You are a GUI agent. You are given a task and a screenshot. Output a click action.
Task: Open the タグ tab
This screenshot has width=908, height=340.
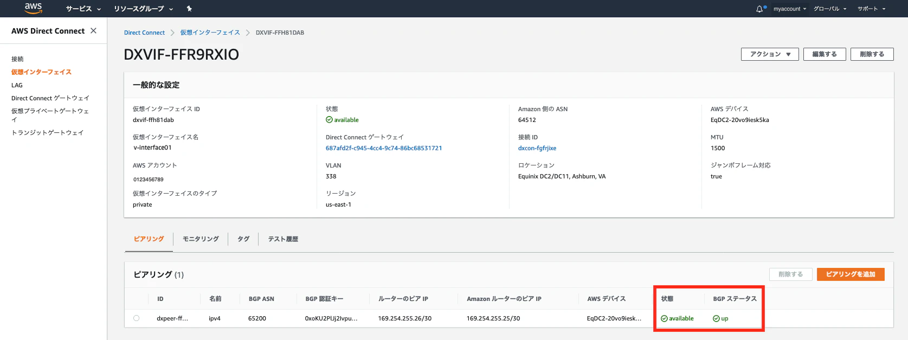coord(243,239)
